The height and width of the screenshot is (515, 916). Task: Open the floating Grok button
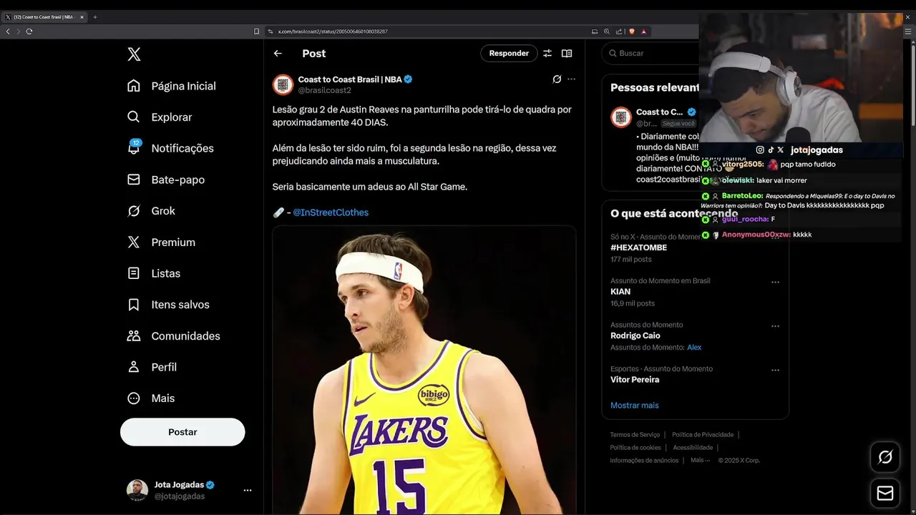click(x=885, y=457)
